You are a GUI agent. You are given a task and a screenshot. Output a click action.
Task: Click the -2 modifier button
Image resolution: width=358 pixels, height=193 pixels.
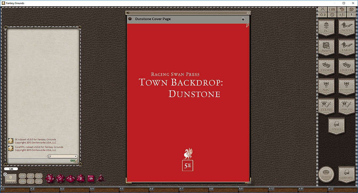(31, 181)
